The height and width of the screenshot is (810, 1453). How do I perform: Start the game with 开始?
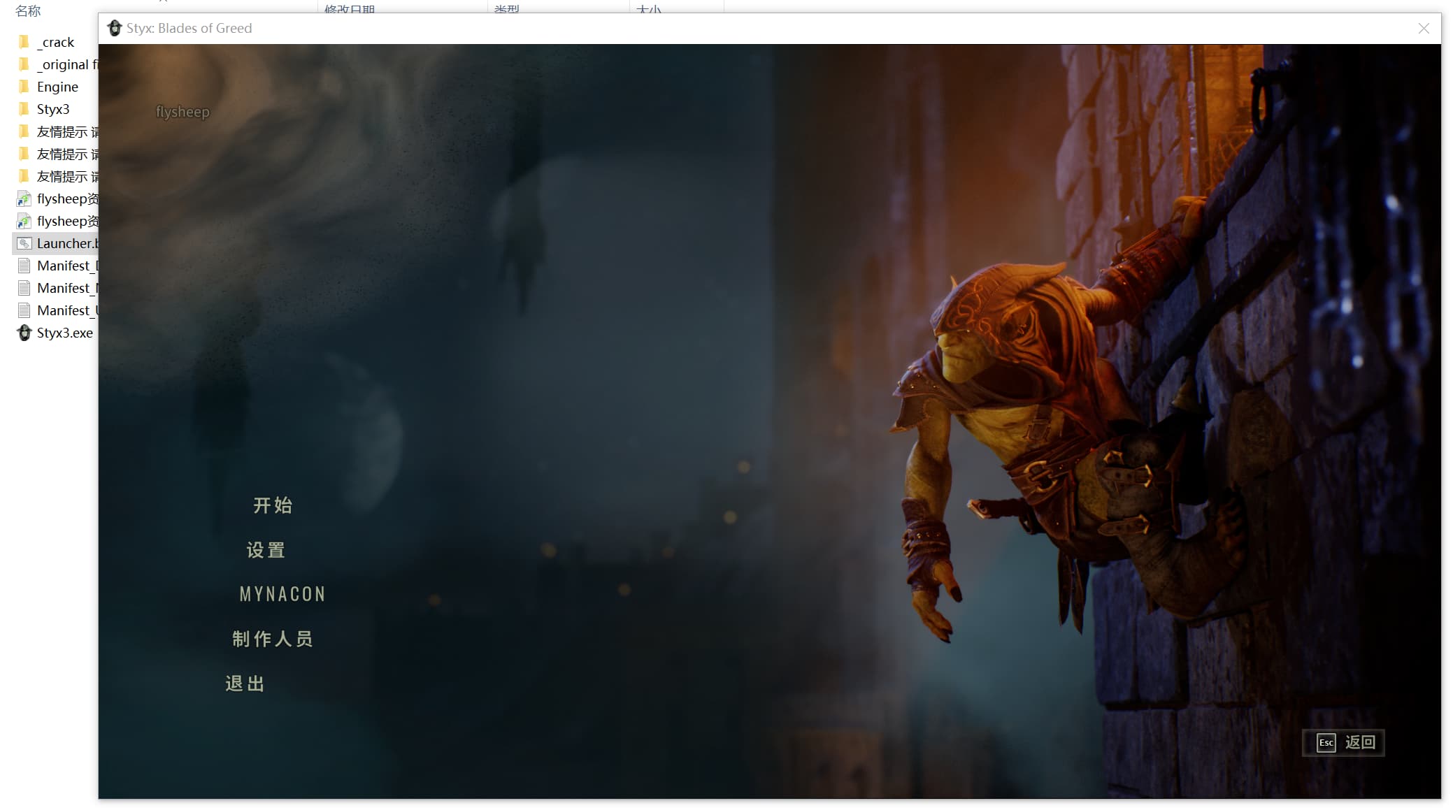point(273,505)
